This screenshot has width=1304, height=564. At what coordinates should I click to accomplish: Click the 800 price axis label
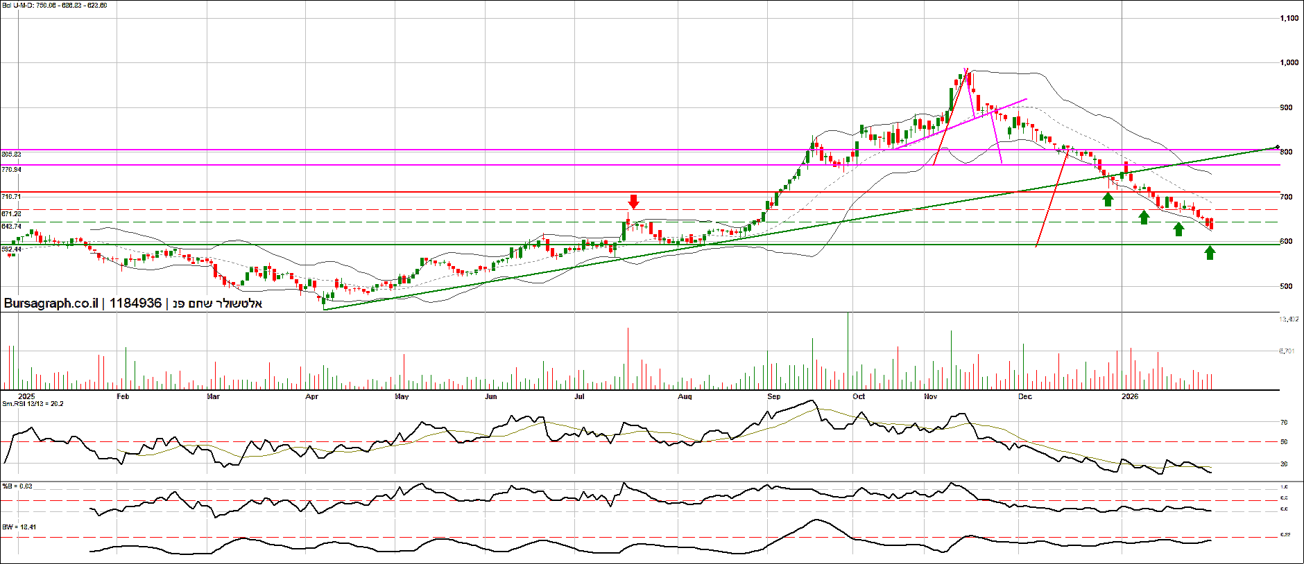[1286, 152]
